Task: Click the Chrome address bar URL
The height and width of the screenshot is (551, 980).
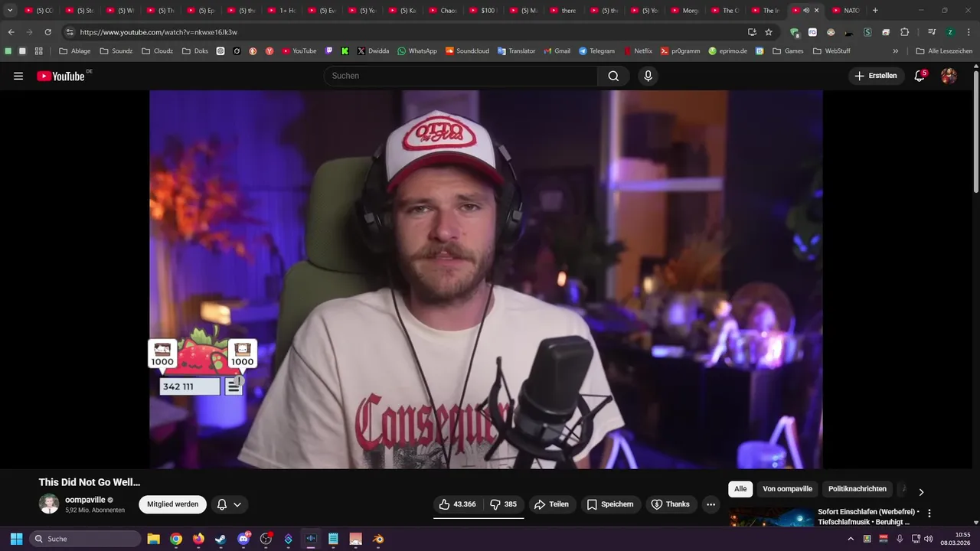Action: pos(158,32)
